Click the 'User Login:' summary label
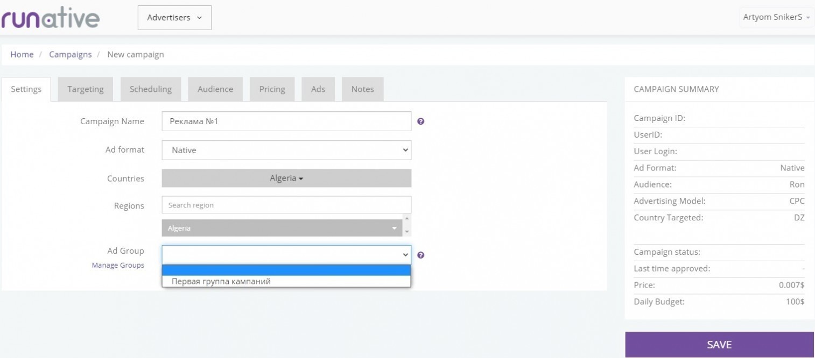The height and width of the screenshot is (358, 815). (x=656, y=152)
